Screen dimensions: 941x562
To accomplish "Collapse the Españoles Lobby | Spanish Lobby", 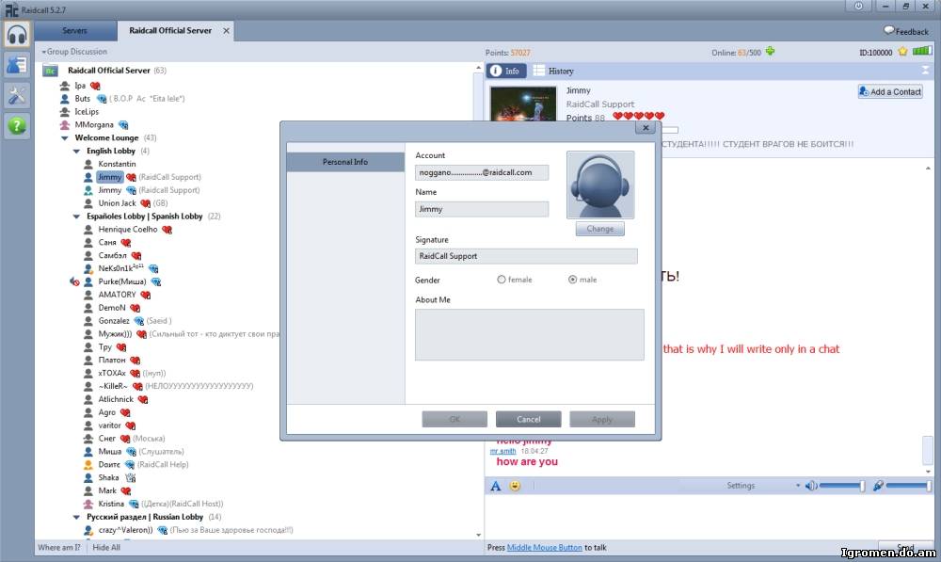I will tap(76, 217).
